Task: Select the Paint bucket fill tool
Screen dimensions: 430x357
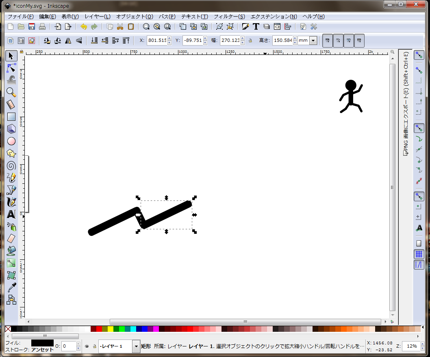Action: tap(11, 251)
